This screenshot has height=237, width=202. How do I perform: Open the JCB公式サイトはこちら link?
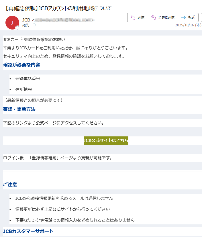tap(106, 141)
